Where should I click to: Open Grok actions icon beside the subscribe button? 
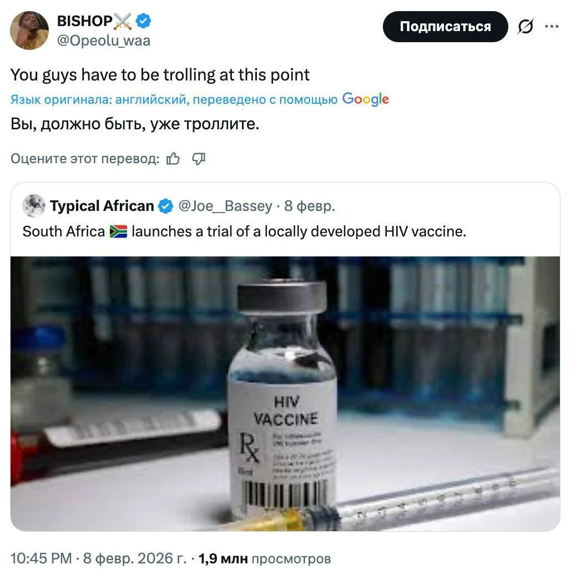pyautogui.click(x=525, y=27)
